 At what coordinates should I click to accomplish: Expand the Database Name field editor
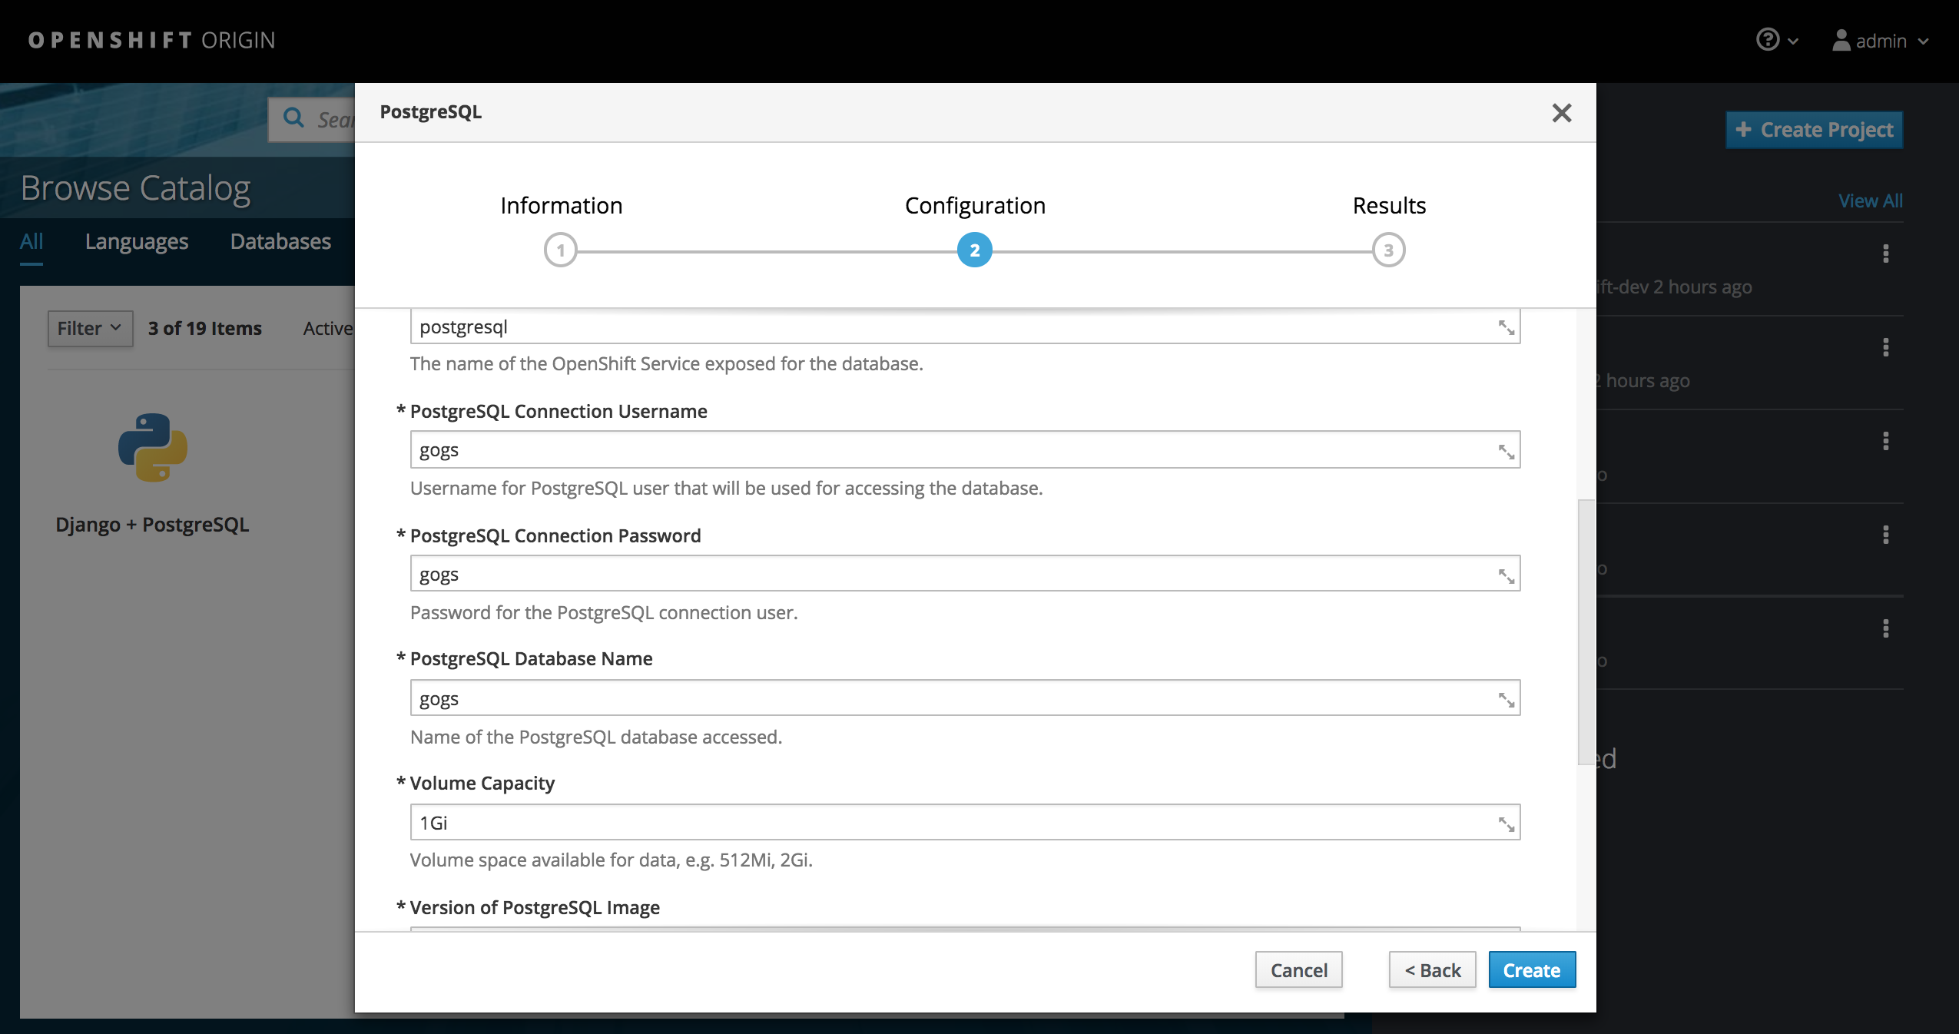click(1506, 700)
